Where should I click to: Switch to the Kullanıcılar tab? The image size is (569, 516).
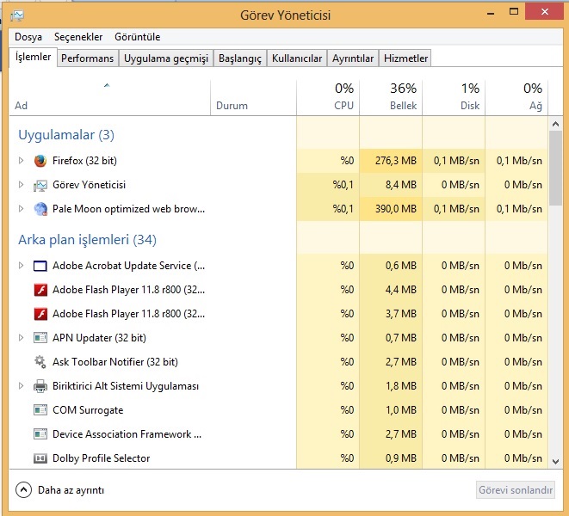point(297,58)
